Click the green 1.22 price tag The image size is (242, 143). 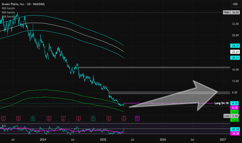click(234, 120)
